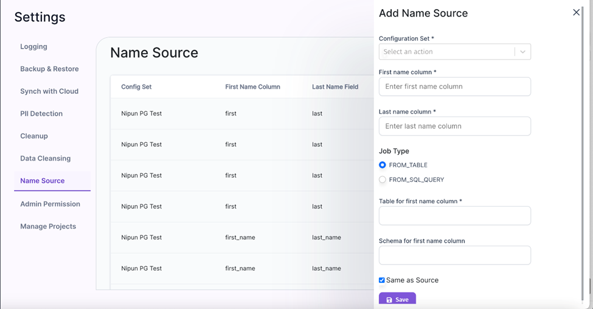593x309 pixels.
Task: Click the Last Name Field header
Action: coord(335,86)
